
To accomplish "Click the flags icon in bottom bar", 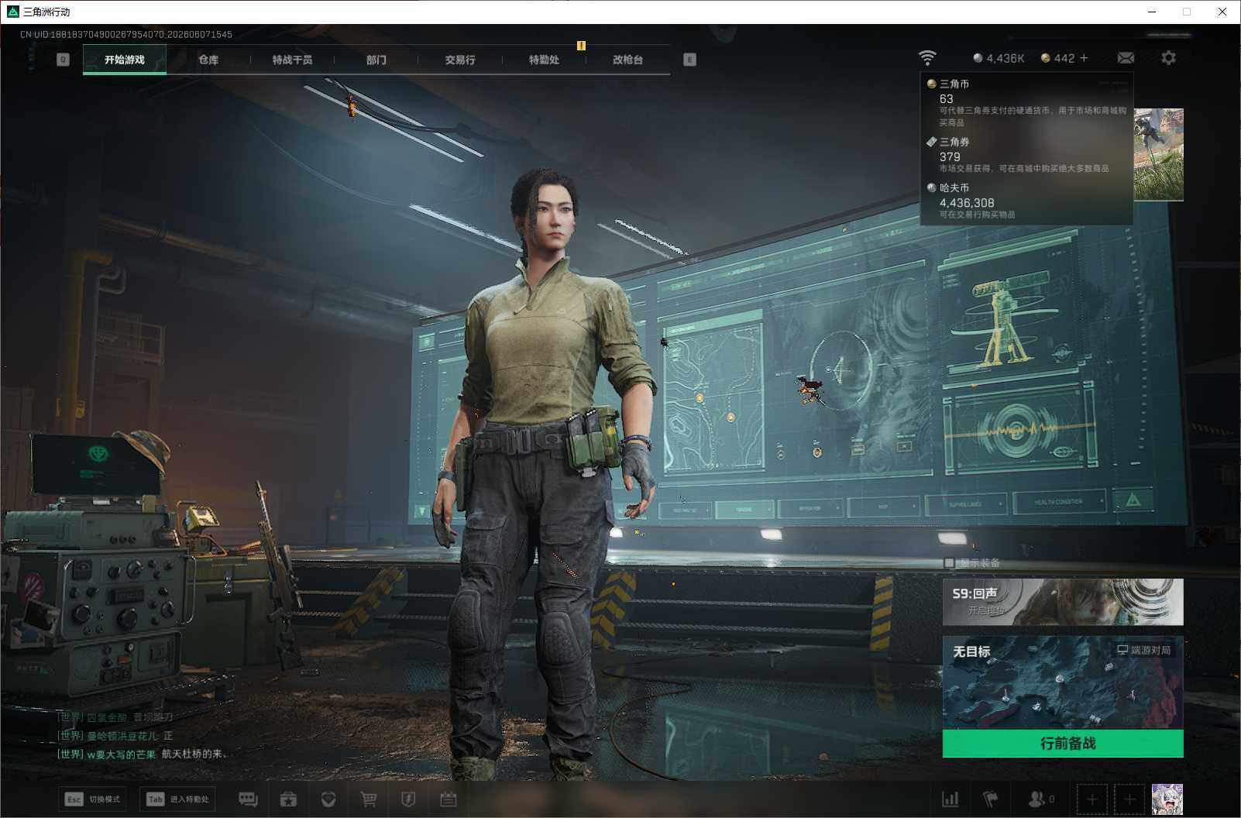I will click(991, 799).
